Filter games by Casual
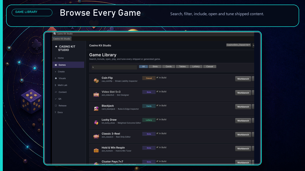Image resolution: width=305 pixels, height=171 pixels. point(210,67)
